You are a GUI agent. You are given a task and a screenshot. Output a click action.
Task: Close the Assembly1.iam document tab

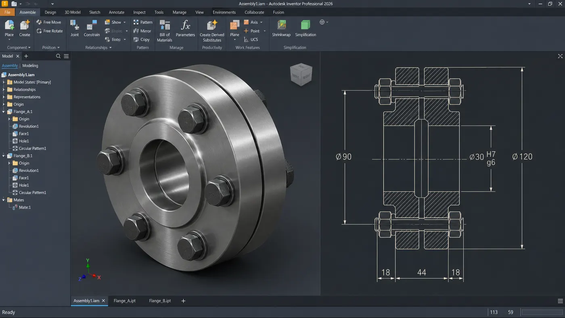[103, 301]
